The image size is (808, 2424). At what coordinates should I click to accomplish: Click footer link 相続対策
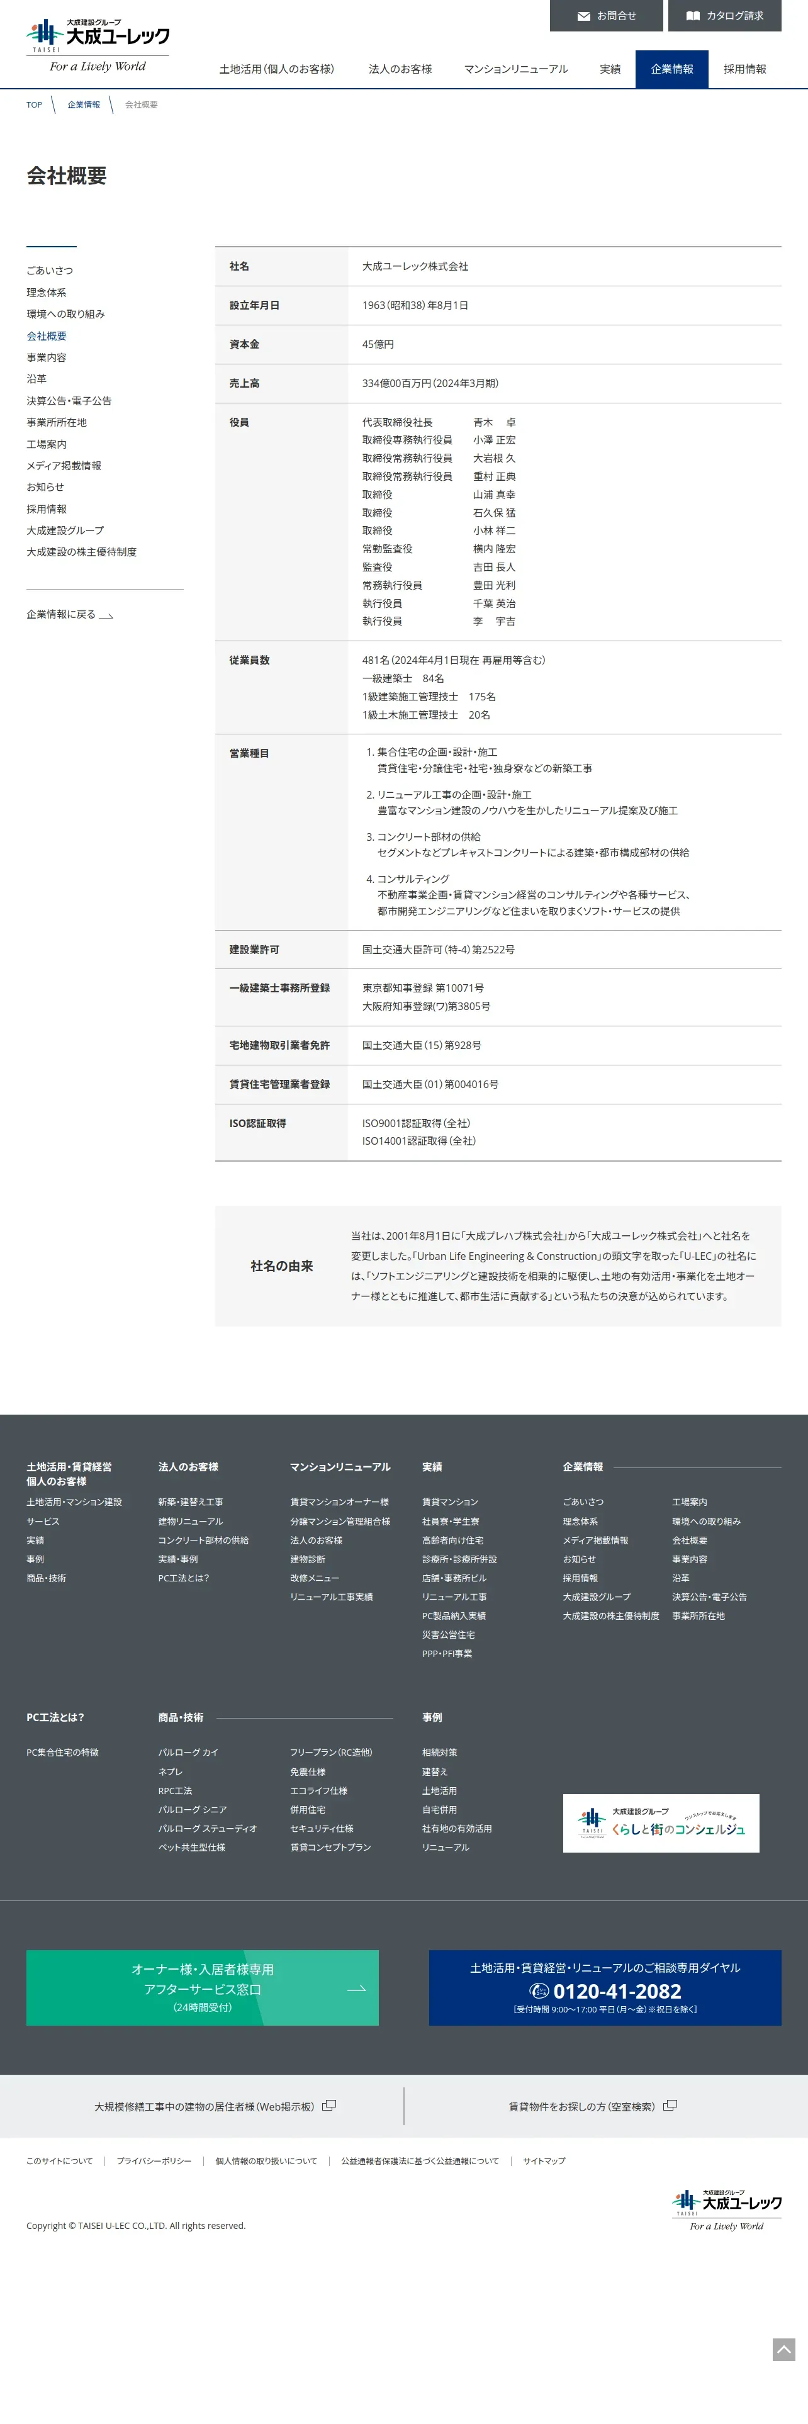[x=439, y=1752]
